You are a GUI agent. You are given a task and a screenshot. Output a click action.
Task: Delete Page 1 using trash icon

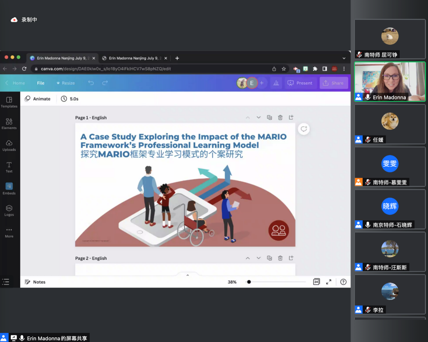click(280, 117)
